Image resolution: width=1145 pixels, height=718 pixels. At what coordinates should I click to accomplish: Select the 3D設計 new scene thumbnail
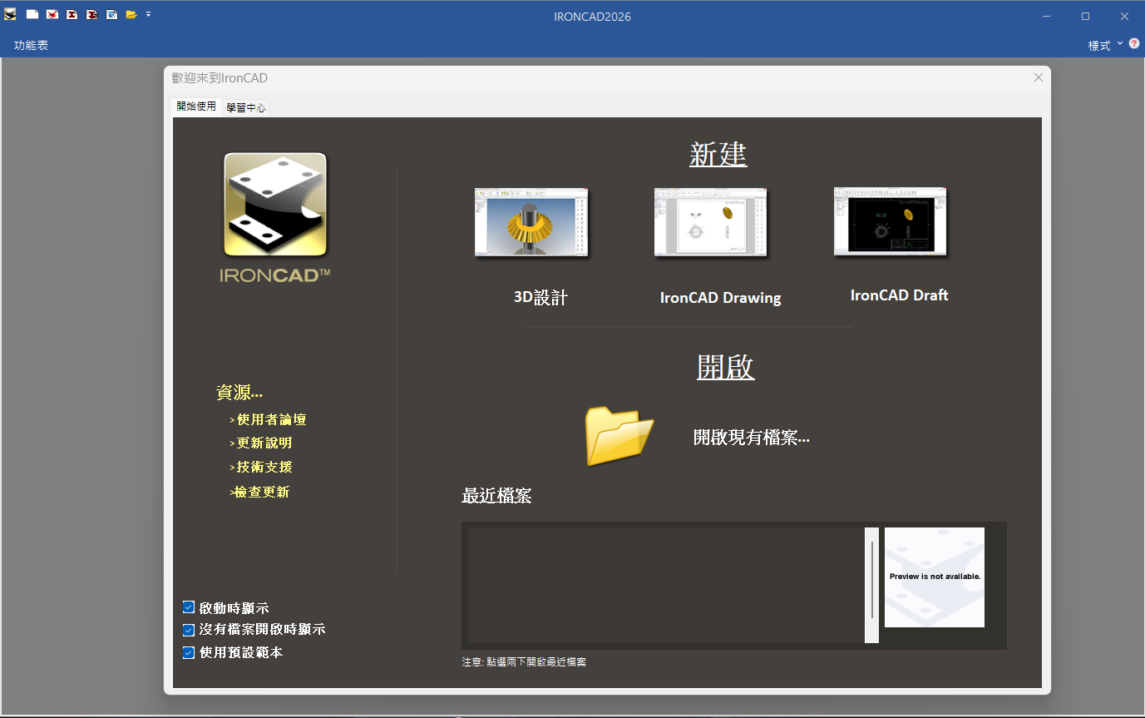(531, 222)
